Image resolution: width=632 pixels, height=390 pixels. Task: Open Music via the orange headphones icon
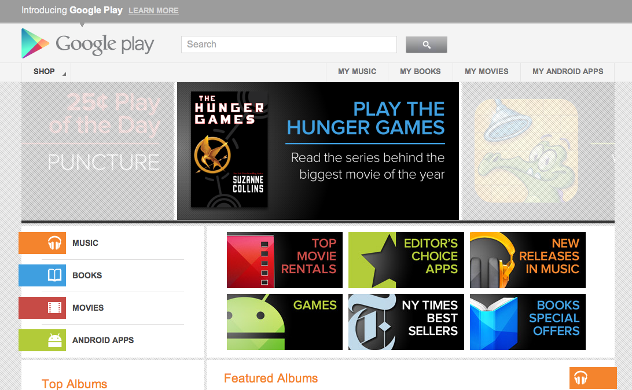(x=42, y=243)
